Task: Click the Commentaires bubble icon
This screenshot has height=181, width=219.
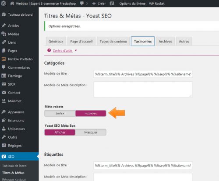Action: (x=4, y=67)
